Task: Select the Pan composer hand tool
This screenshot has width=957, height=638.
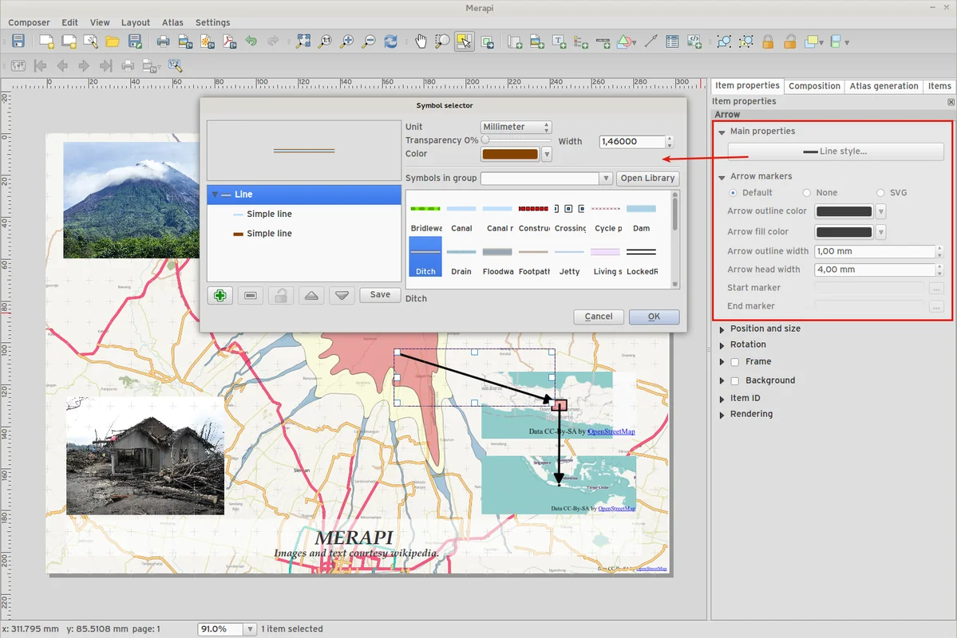Action: (x=421, y=41)
